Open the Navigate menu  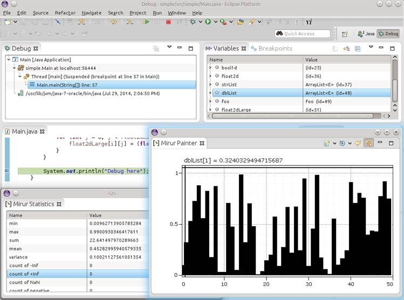pyautogui.click(x=91, y=12)
